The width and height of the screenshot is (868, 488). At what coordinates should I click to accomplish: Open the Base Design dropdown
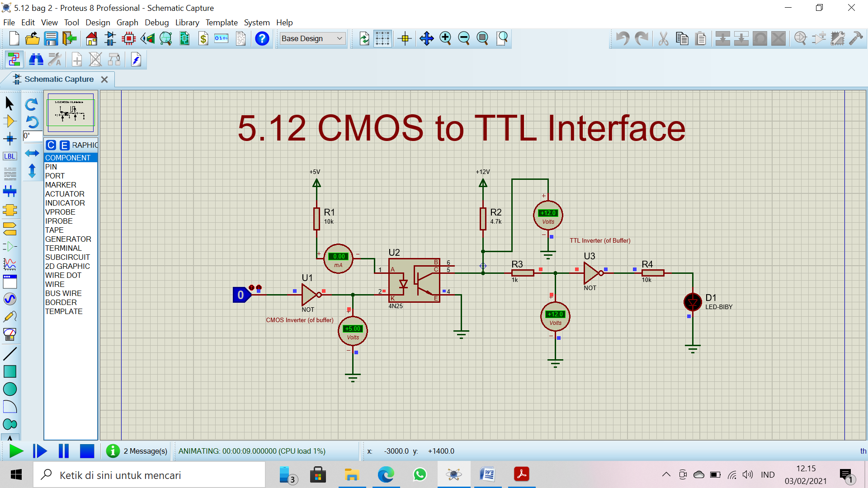coord(312,39)
